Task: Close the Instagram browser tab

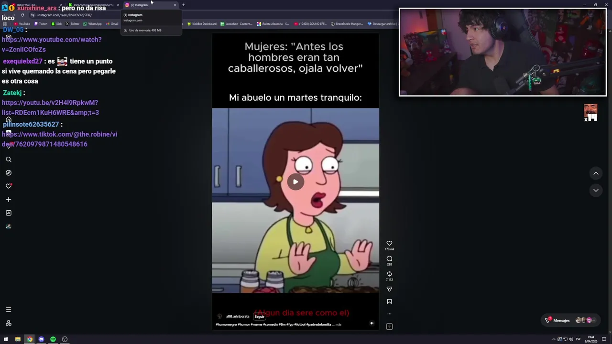Action: click(x=175, y=5)
